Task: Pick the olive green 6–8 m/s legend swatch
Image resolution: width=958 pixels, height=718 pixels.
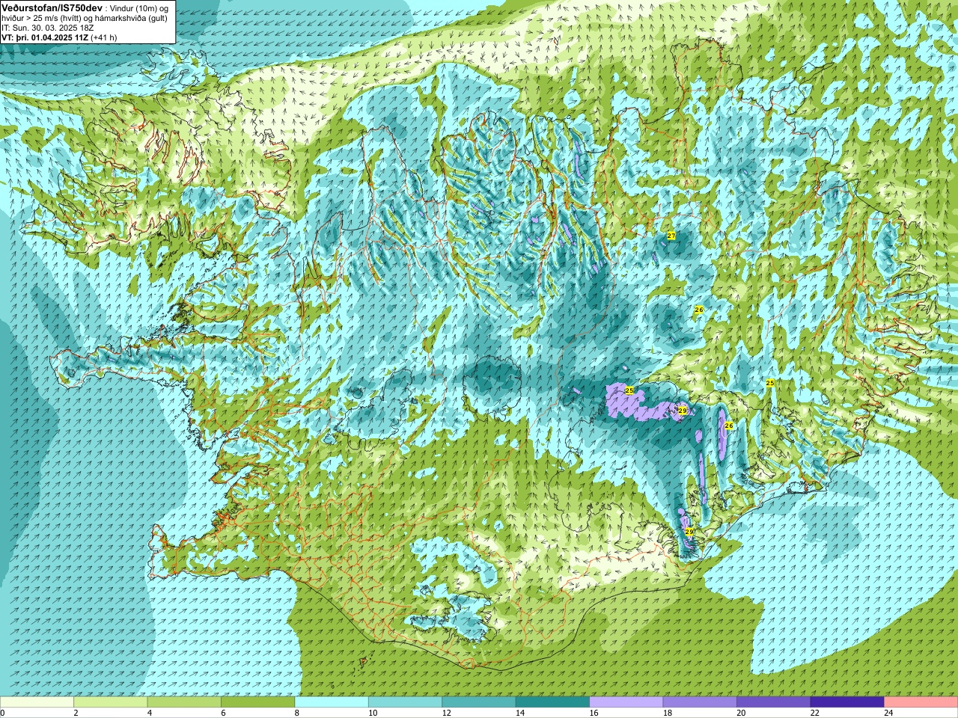Action: coord(258,702)
